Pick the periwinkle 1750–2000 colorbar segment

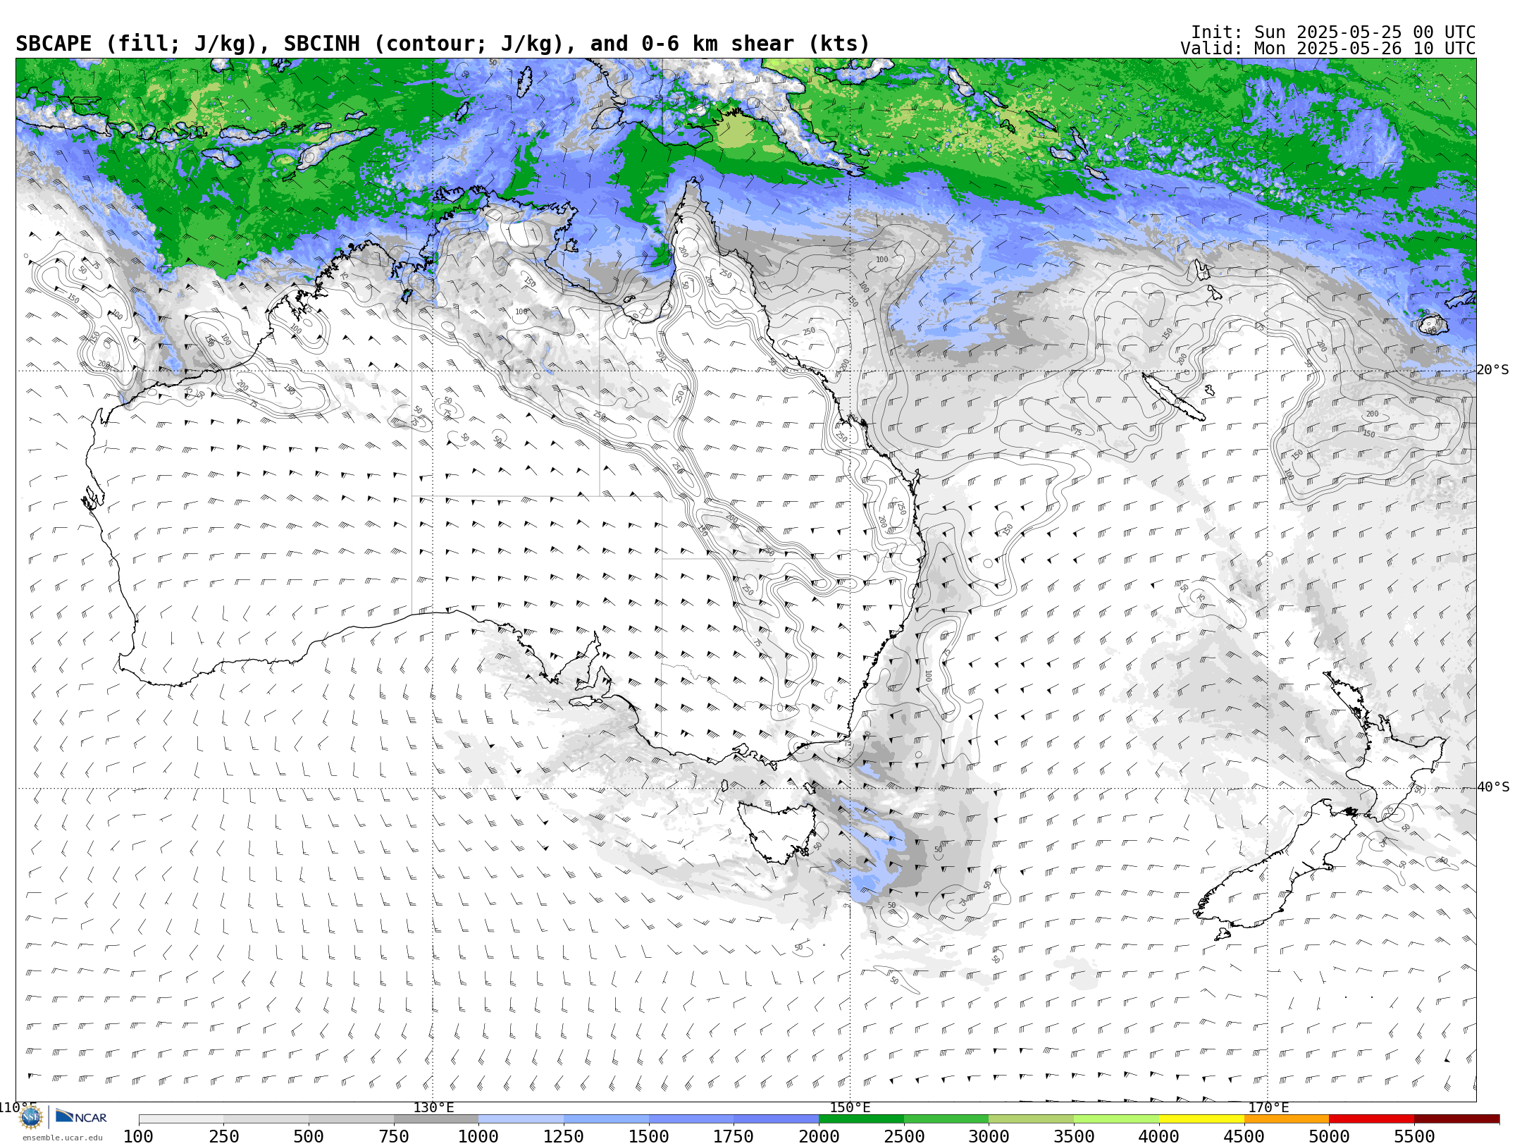click(777, 1119)
